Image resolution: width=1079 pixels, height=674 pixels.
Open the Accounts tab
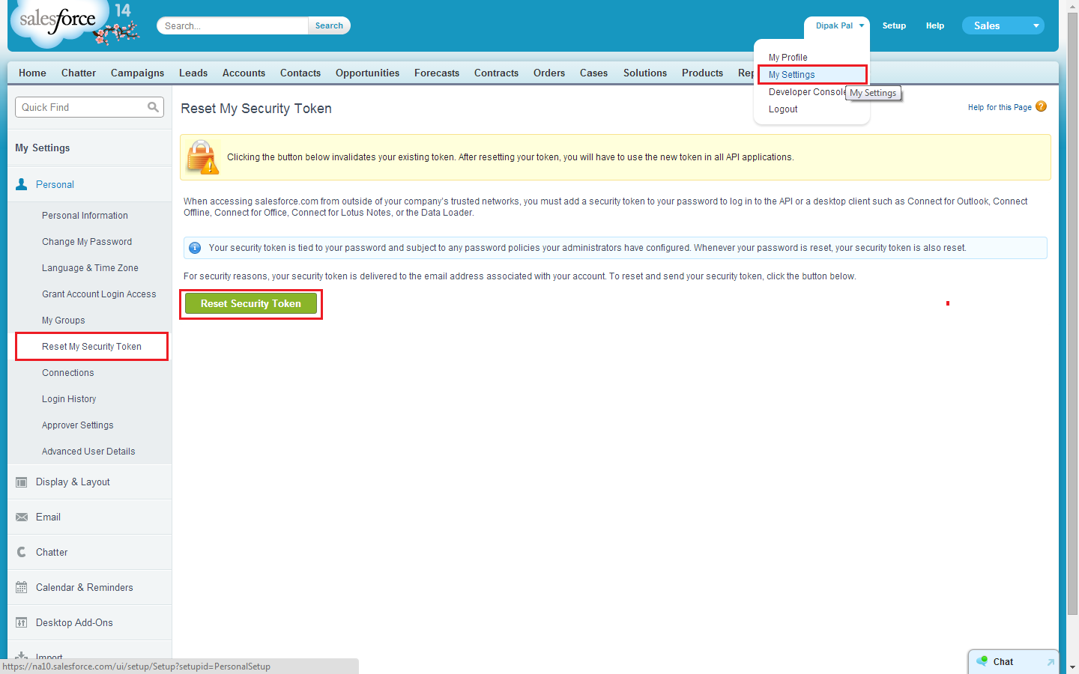tap(244, 73)
